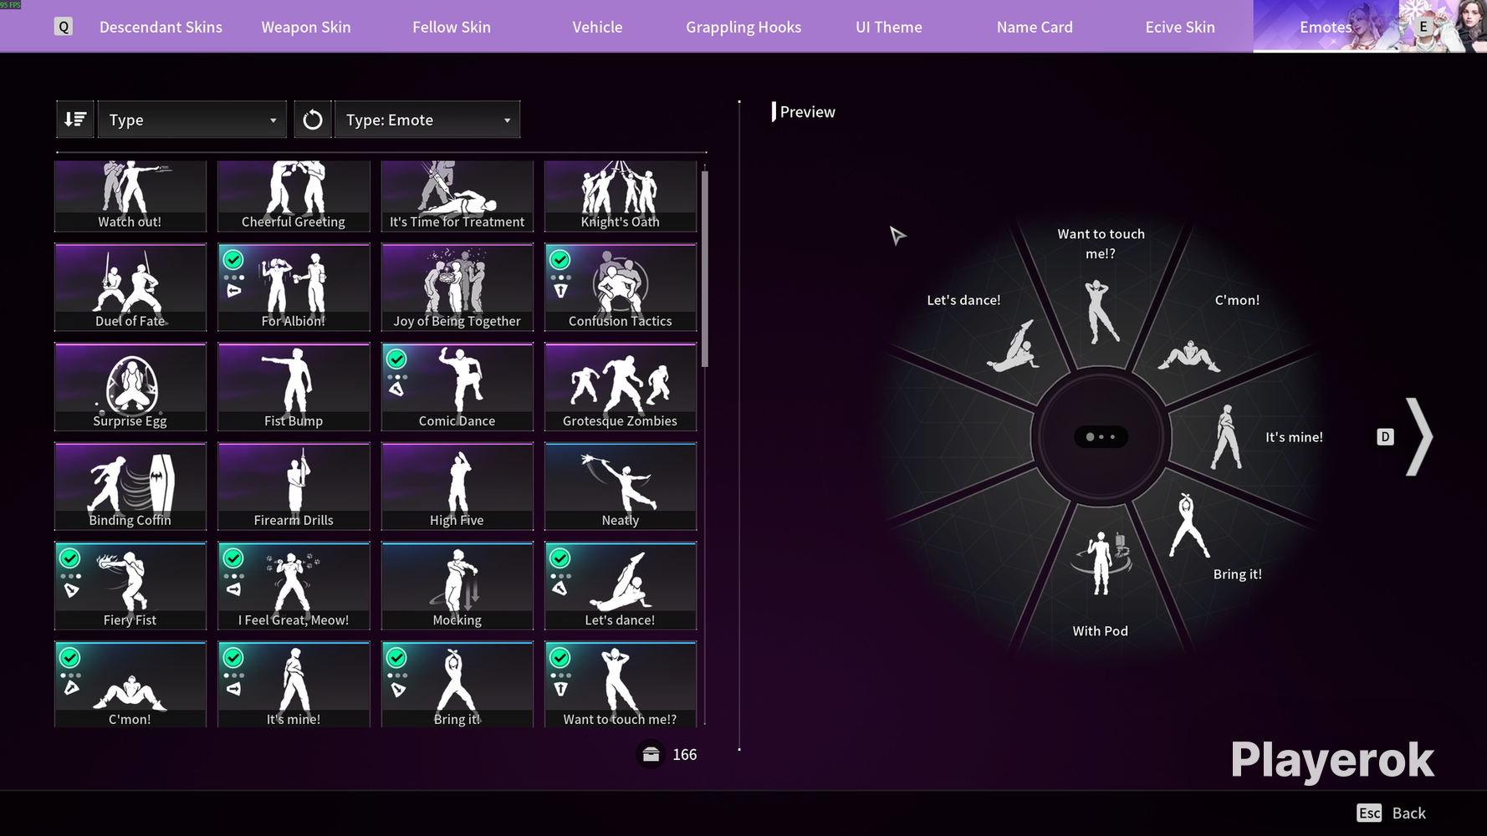Image resolution: width=1487 pixels, height=836 pixels.
Task: Choose the I Feel Great, Meow! emote
Action: point(294,586)
